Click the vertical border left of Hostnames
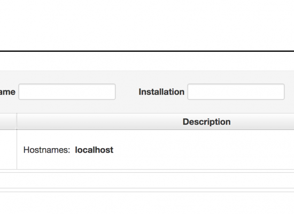Viewport: 294px width, 214px height. [17, 150]
